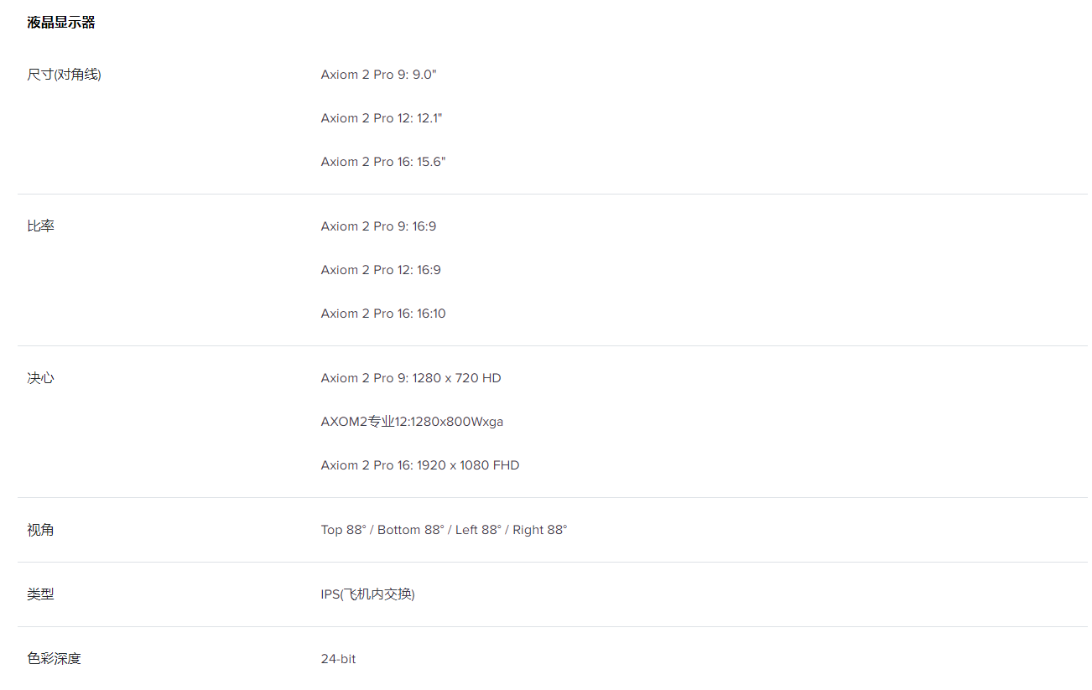The width and height of the screenshot is (1092, 690).
Task: Select the Top 88° viewing angle text
Action: [x=344, y=530]
